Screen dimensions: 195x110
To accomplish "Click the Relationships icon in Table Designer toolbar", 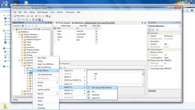I will pyautogui.click(x=23, y=20).
